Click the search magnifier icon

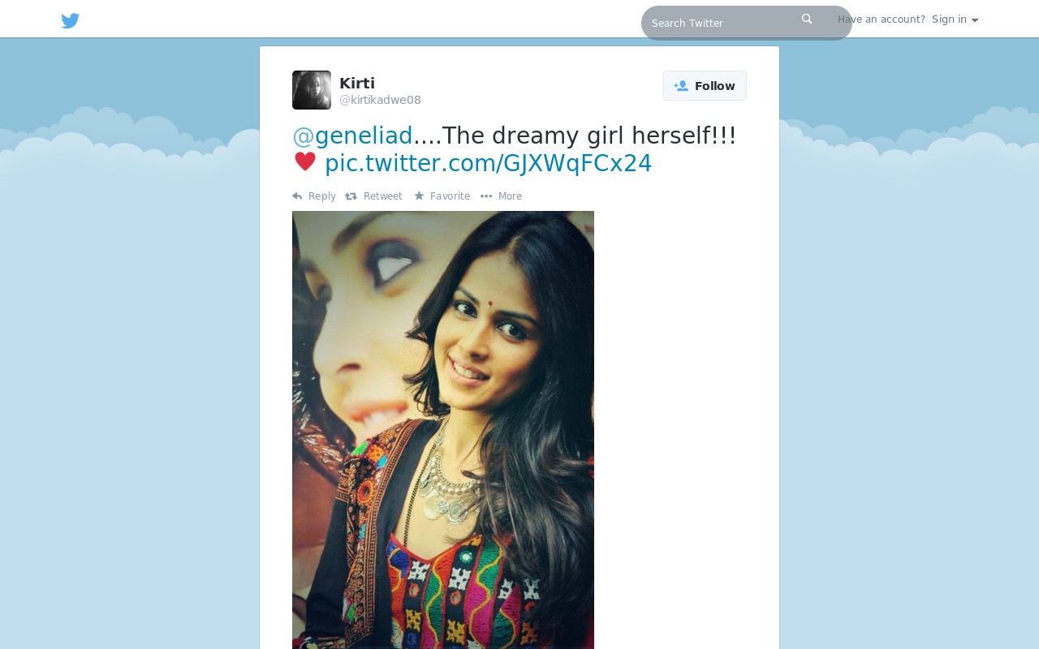(x=807, y=19)
